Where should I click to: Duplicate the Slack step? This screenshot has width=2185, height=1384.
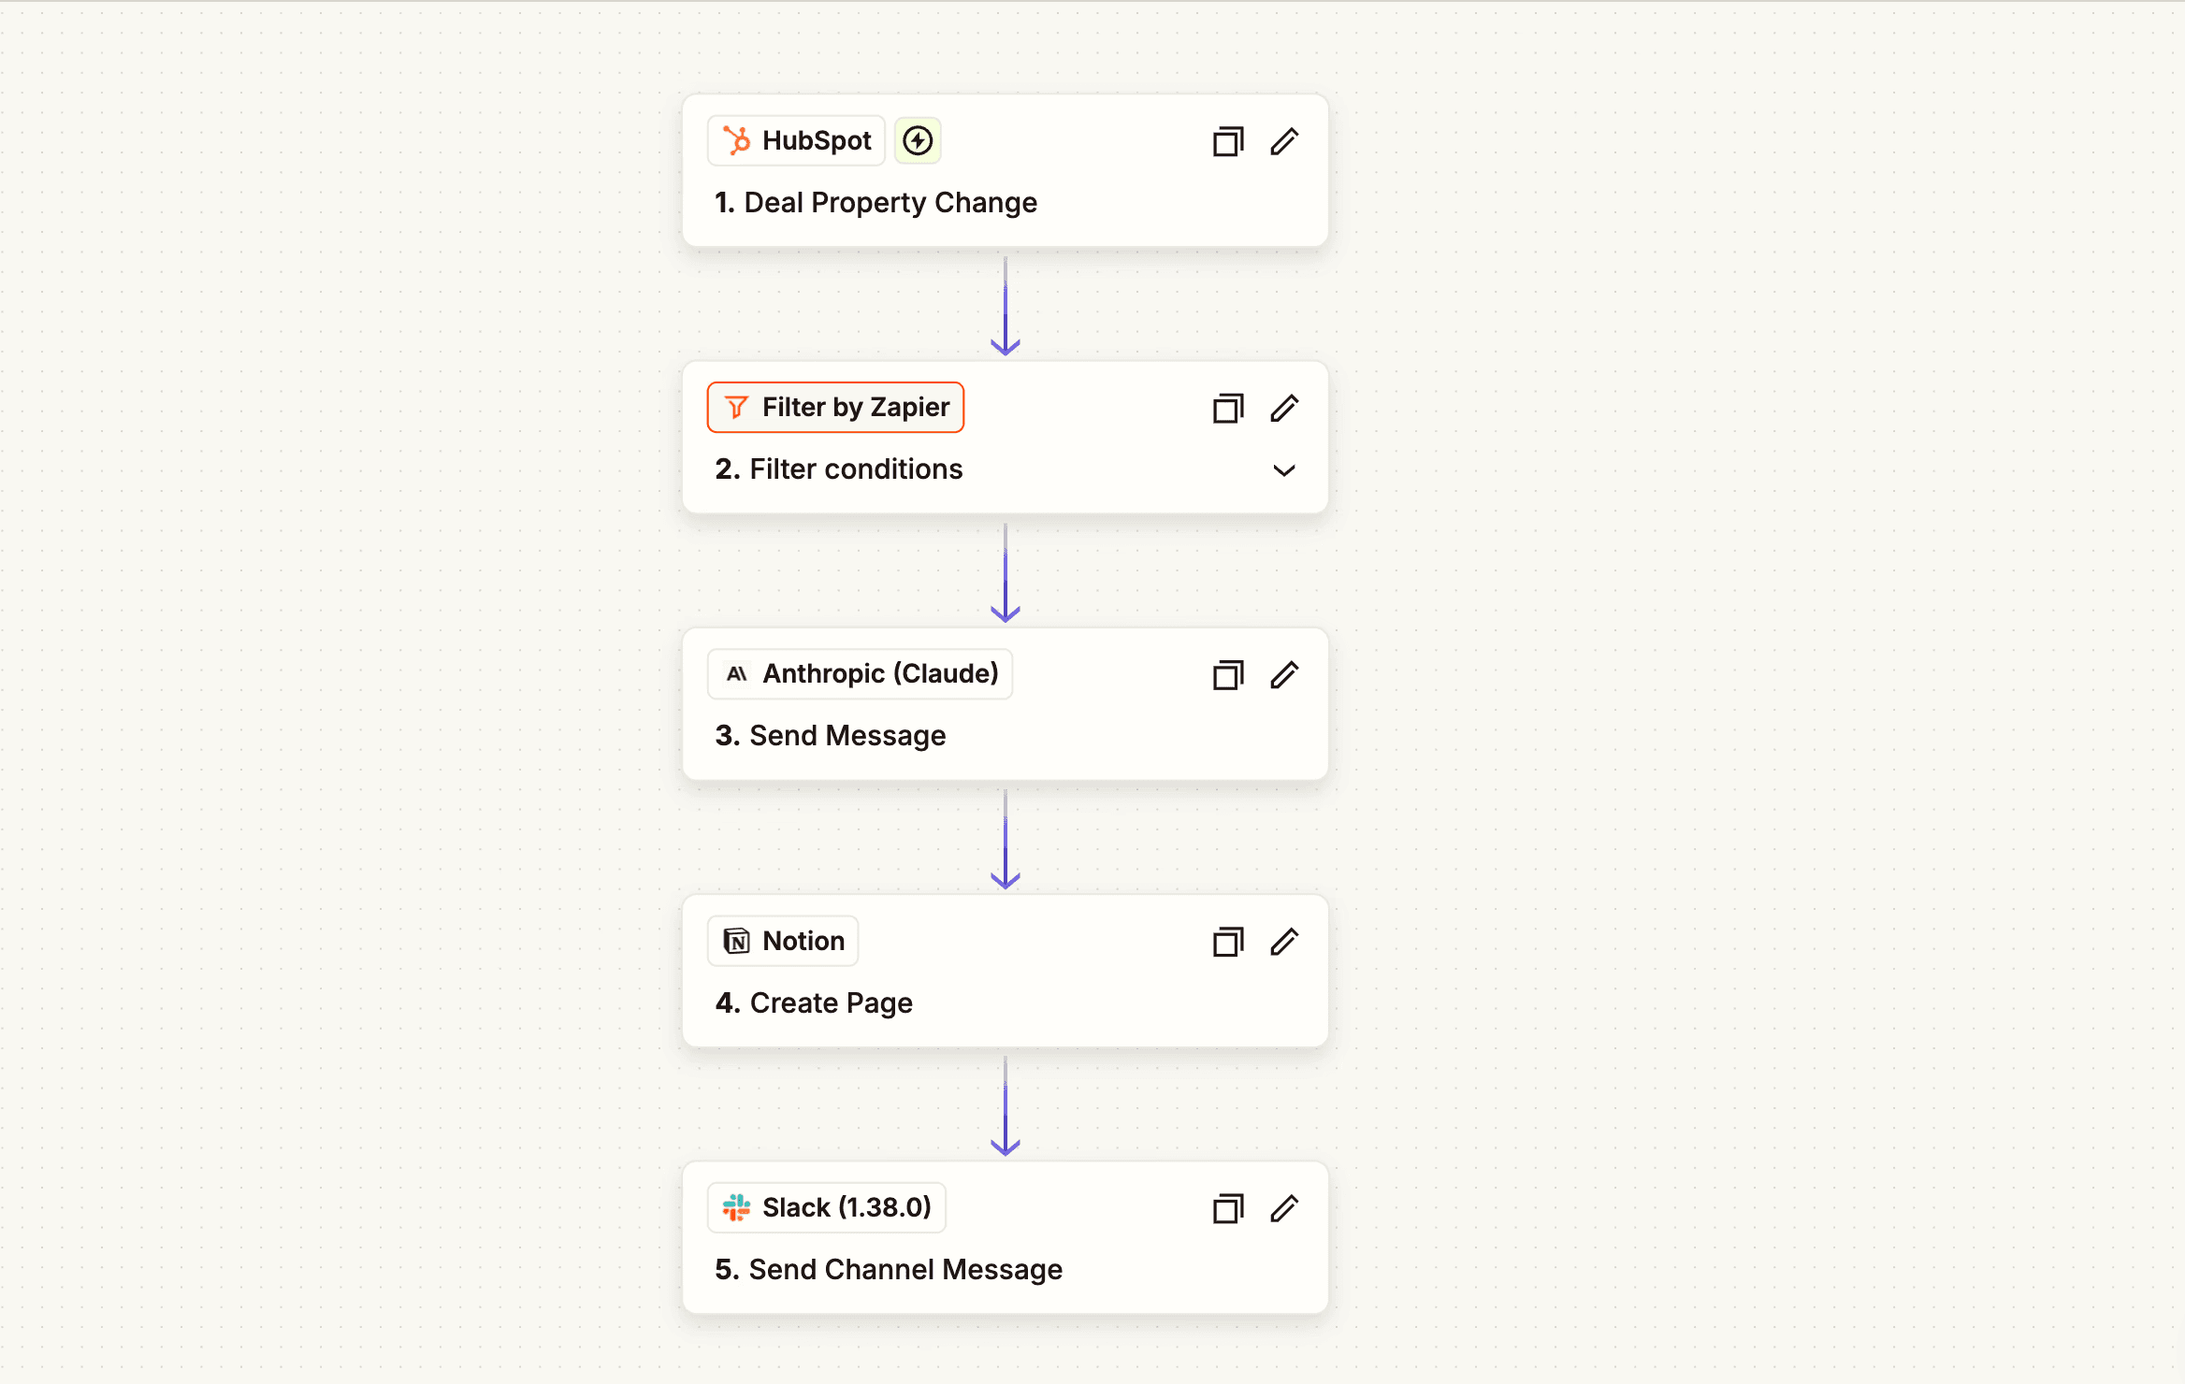tap(1228, 1208)
